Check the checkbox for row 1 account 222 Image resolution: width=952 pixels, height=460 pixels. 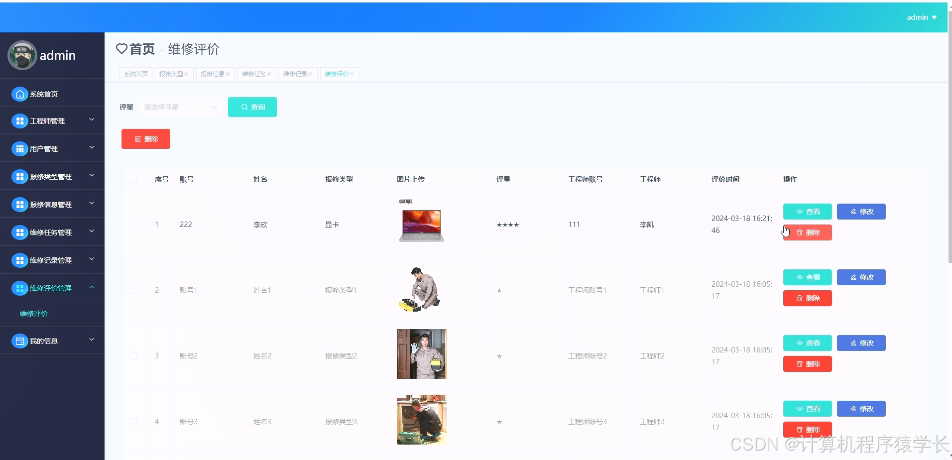pyautogui.click(x=133, y=225)
